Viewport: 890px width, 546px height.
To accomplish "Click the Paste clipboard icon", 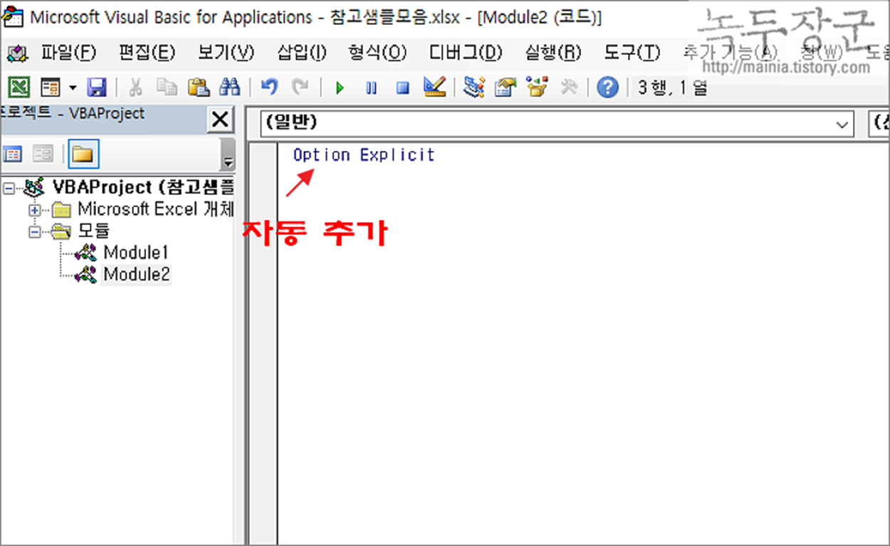I will click(198, 88).
